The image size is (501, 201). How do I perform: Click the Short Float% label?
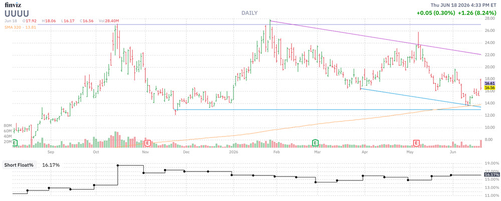tap(20, 165)
